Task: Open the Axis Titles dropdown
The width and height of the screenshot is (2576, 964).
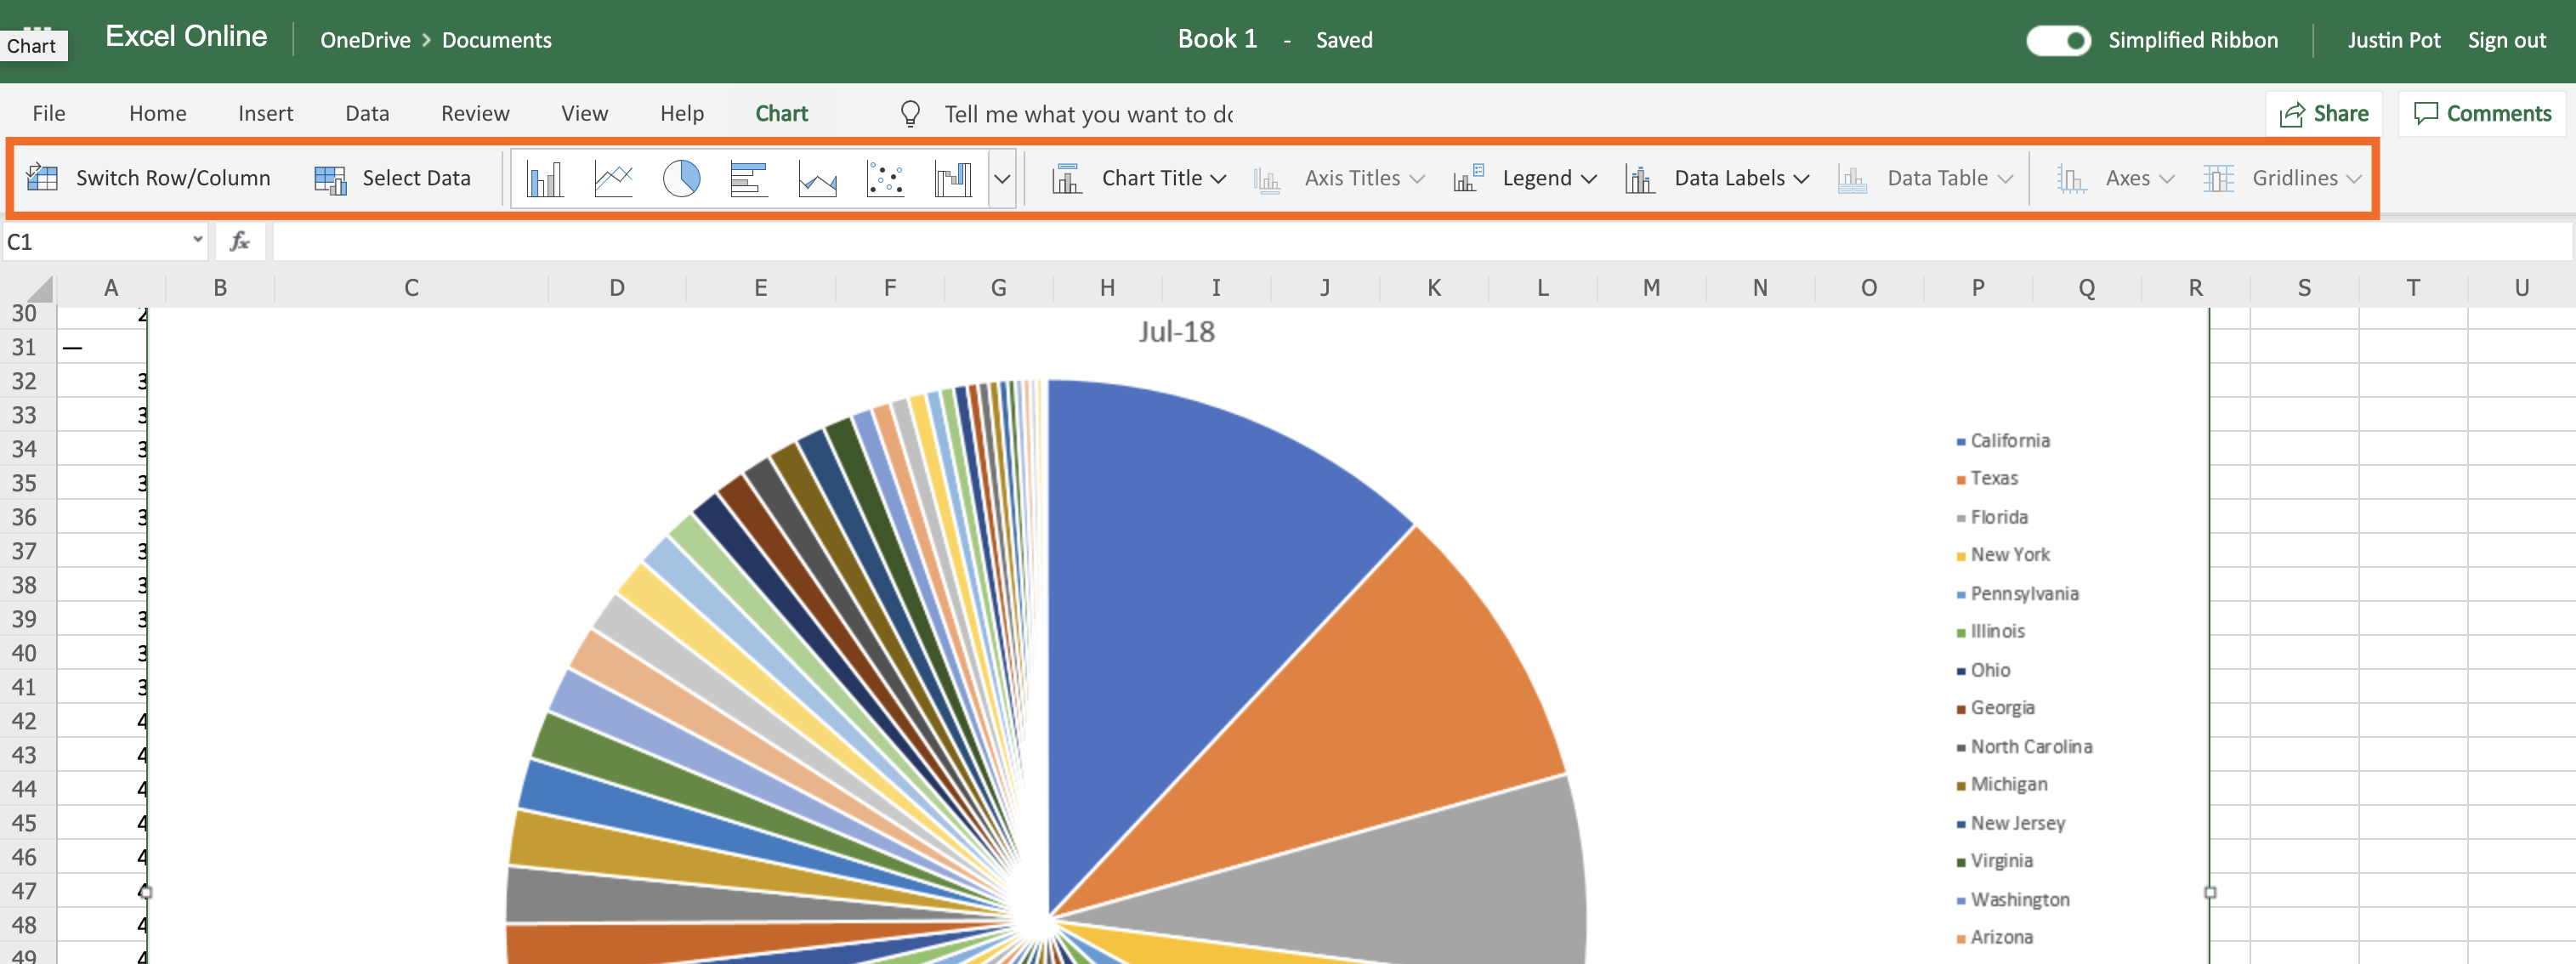Action: pyautogui.click(x=1417, y=179)
